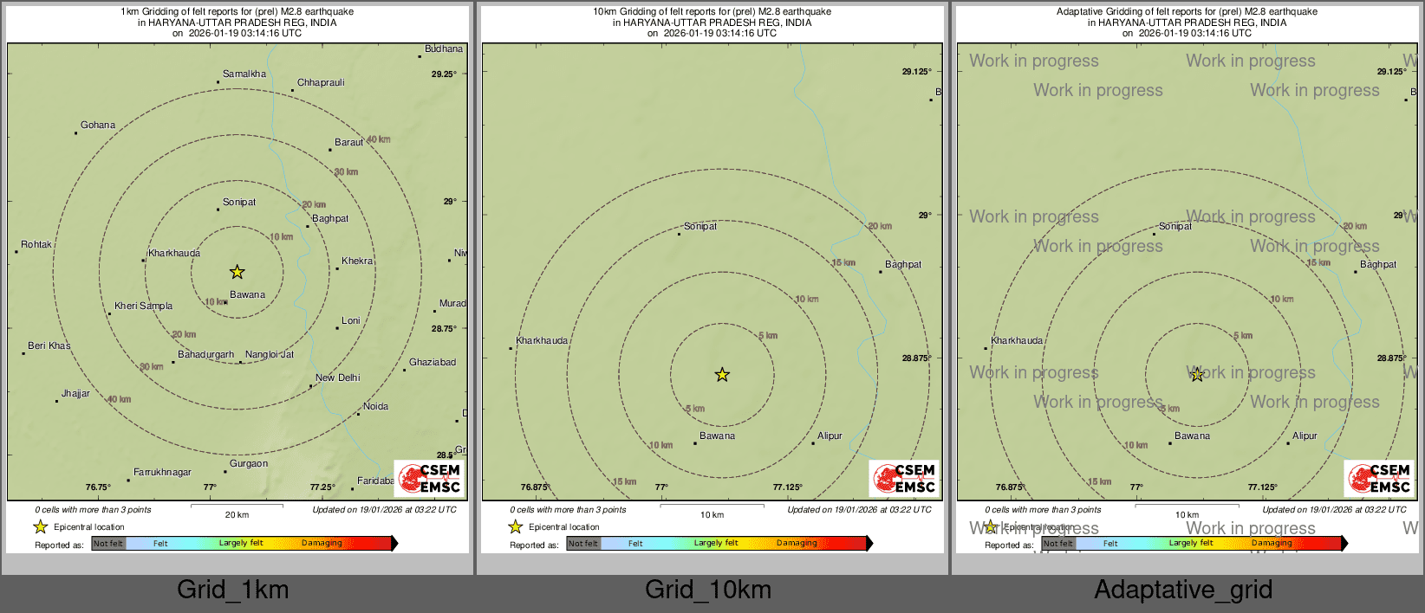Select the Sonipat label on the Grid_10km map
Image resolution: width=1425 pixels, height=613 pixels.
pyautogui.click(x=700, y=227)
